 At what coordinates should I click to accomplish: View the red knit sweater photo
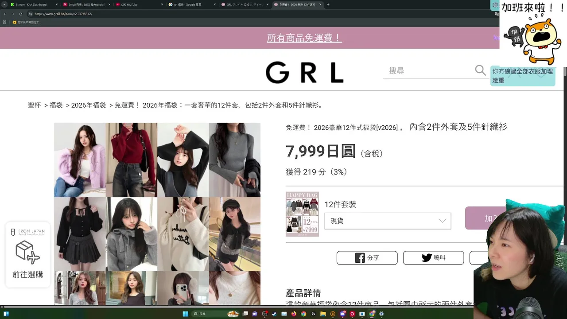pos(132,160)
